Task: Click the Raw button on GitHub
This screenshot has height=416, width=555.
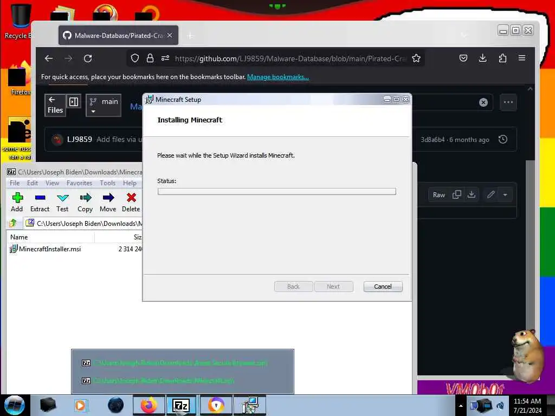Action: click(438, 195)
